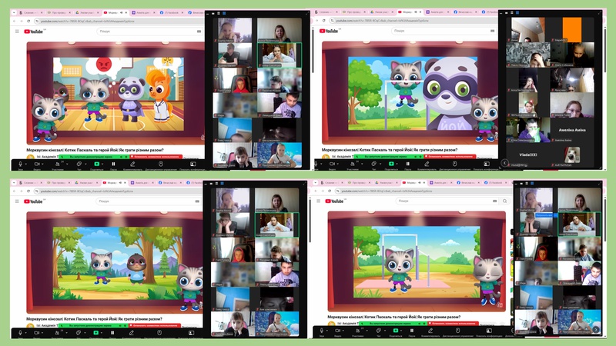Open Zoom chat icon in top-left screenshot toolbar
616x346 pixels.
(x=79, y=164)
